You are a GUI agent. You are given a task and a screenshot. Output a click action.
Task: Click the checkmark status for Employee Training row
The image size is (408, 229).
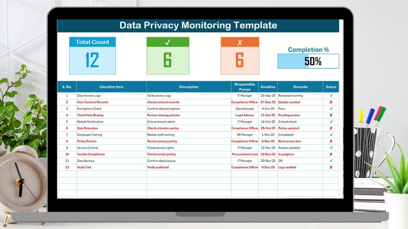click(331, 135)
